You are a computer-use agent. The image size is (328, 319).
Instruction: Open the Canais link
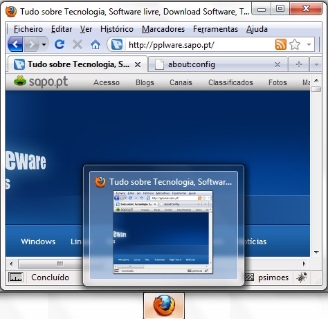(181, 82)
